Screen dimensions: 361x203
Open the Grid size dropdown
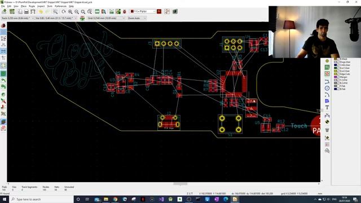(106, 18)
